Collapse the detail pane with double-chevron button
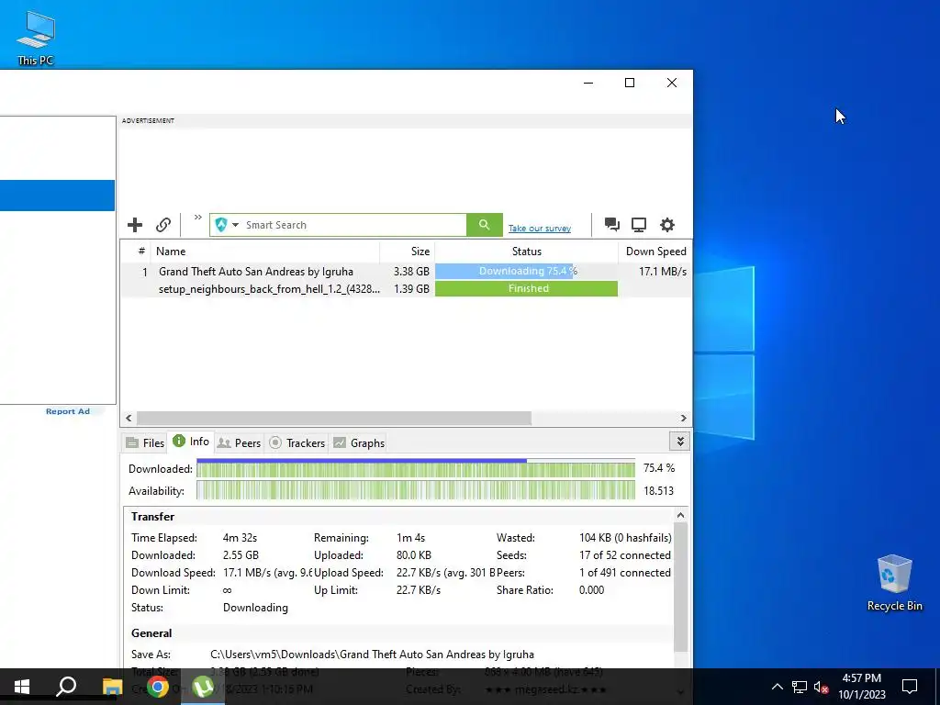 click(x=680, y=442)
